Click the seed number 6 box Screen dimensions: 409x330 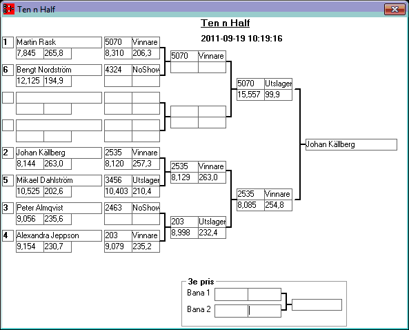(x=8, y=70)
